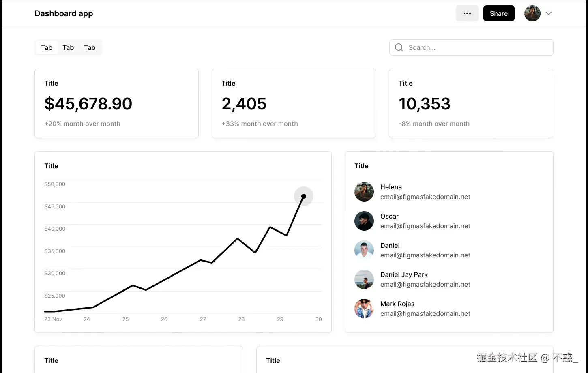Select Mark Rojas in the list
Image resolution: width=588 pixels, height=373 pixels.
tap(397, 304)
